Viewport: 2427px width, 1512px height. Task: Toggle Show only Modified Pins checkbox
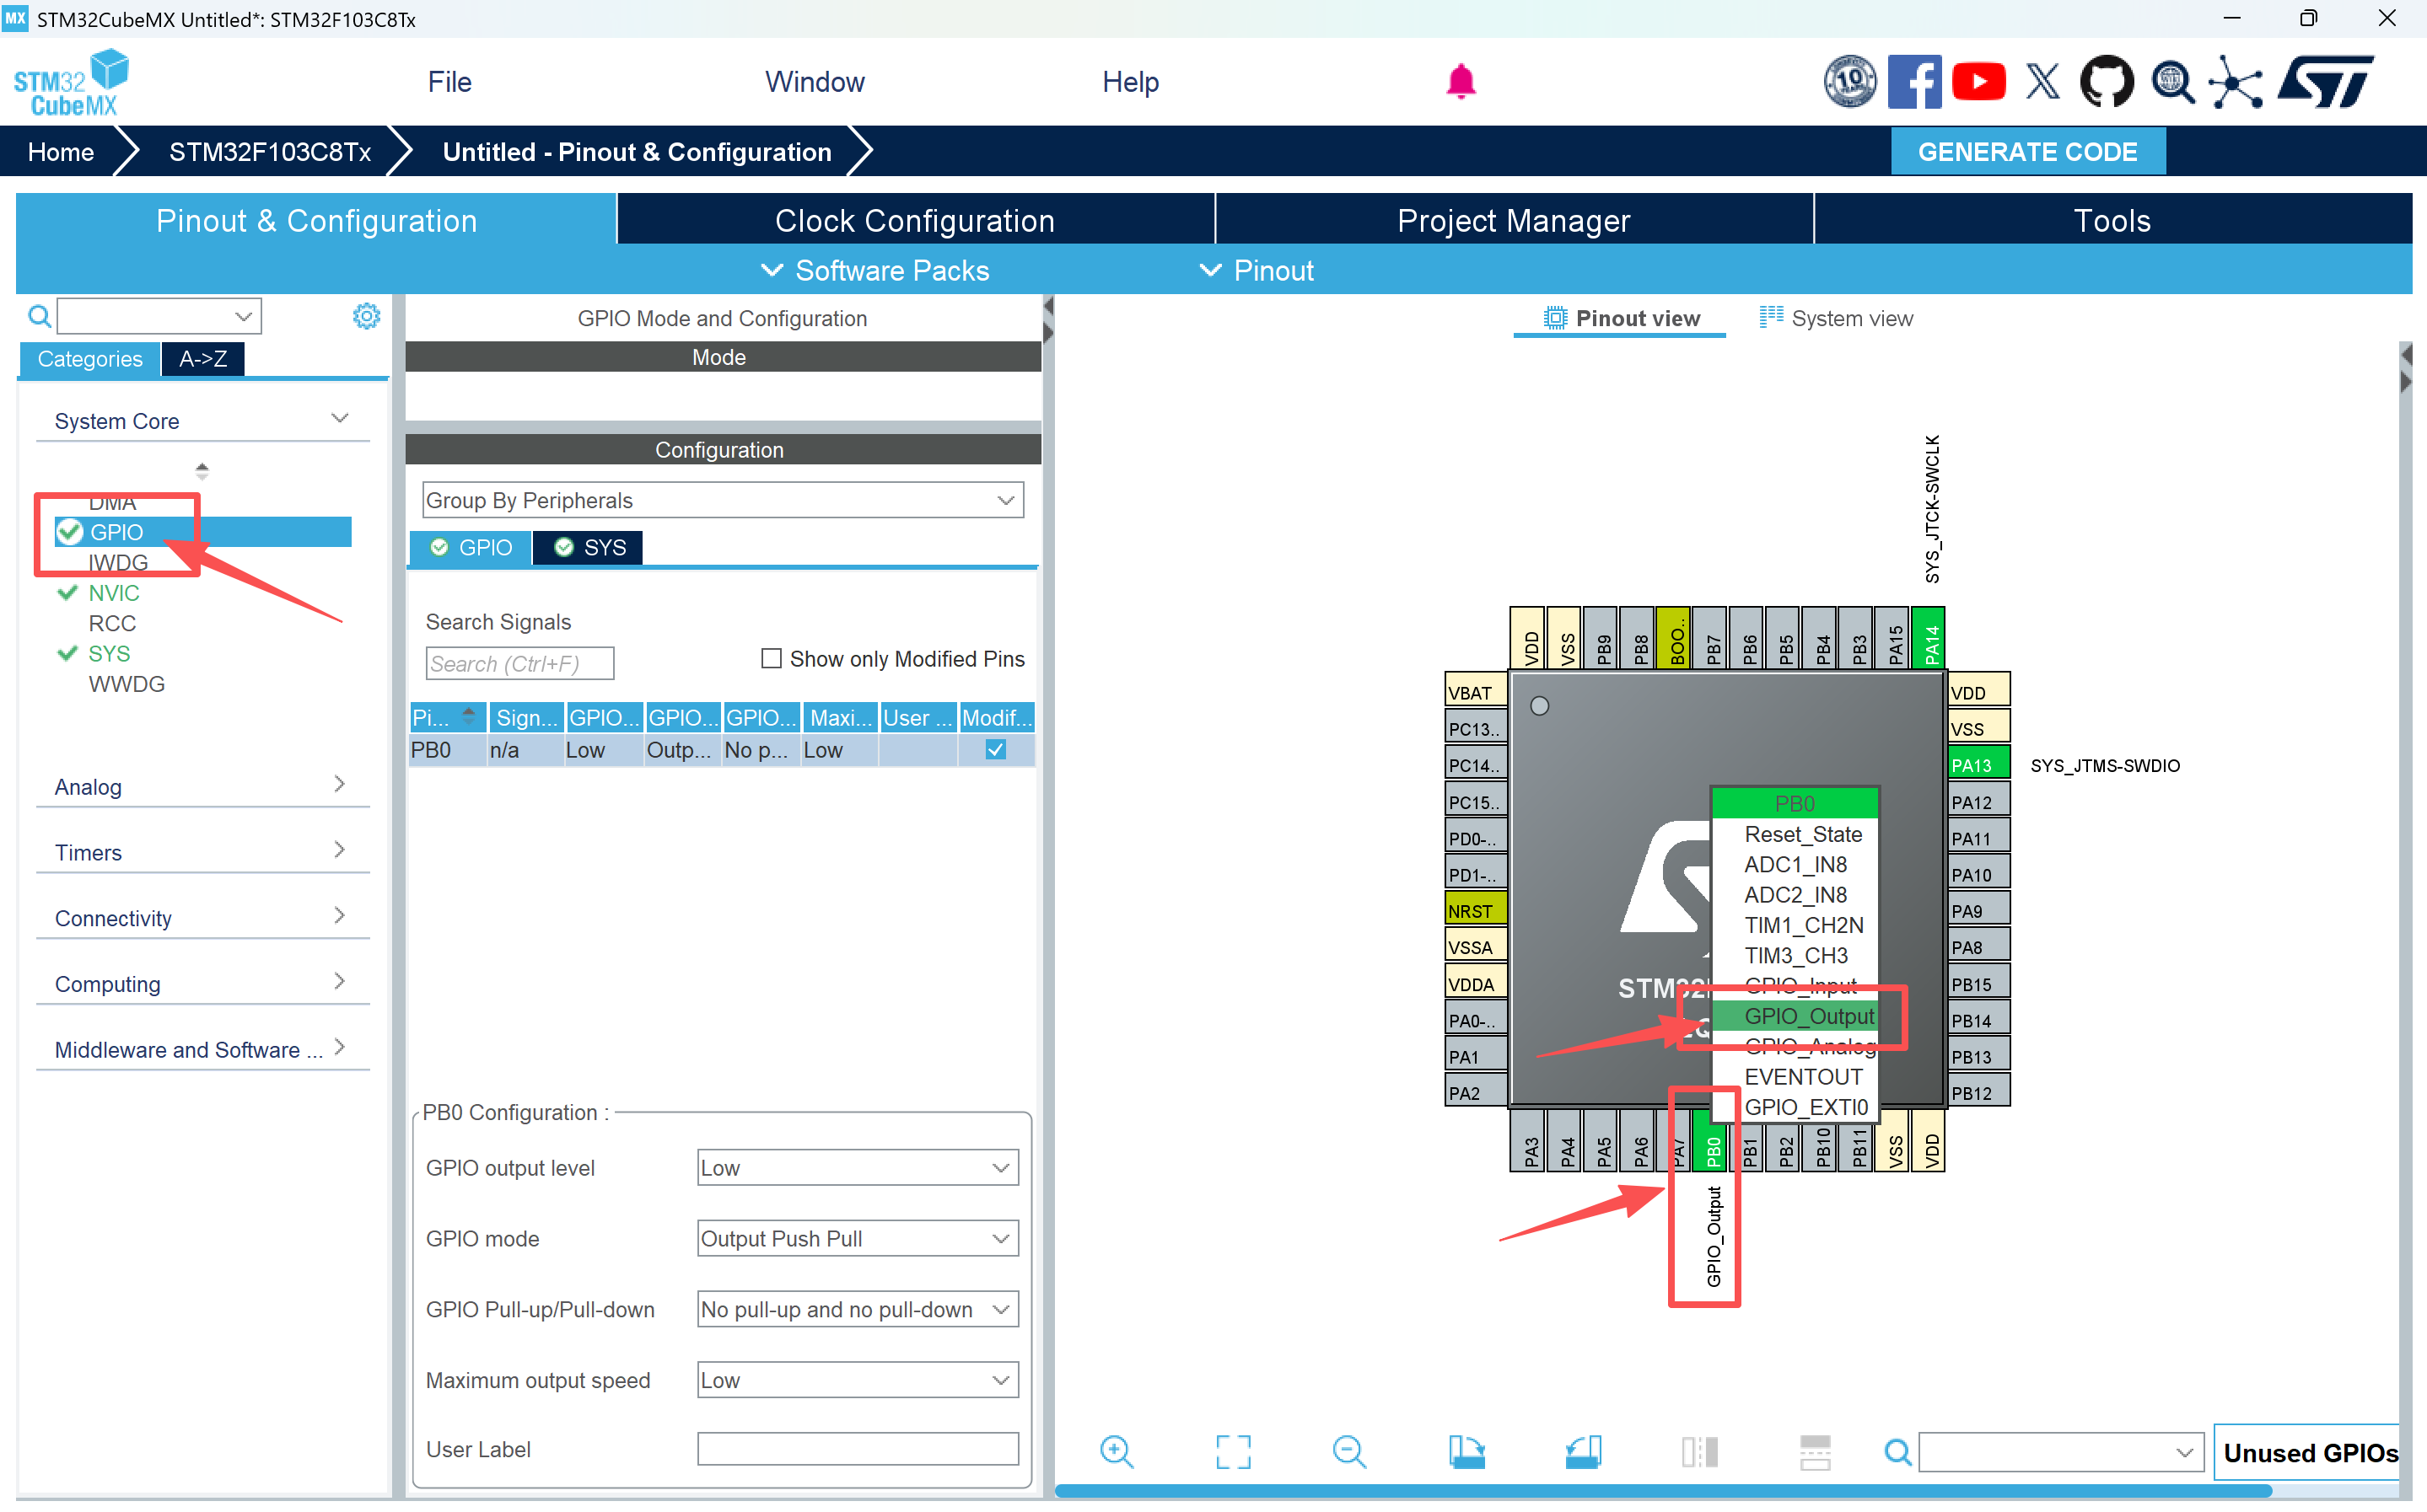[x=772, y=659]
